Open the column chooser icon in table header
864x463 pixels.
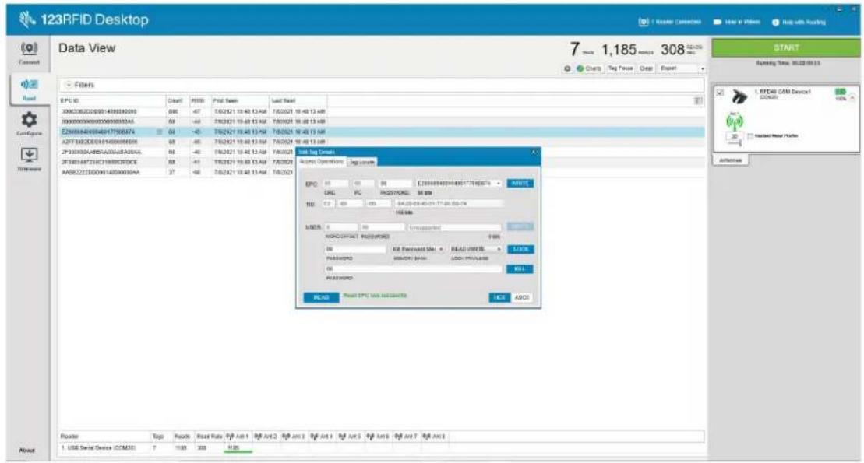697,100
